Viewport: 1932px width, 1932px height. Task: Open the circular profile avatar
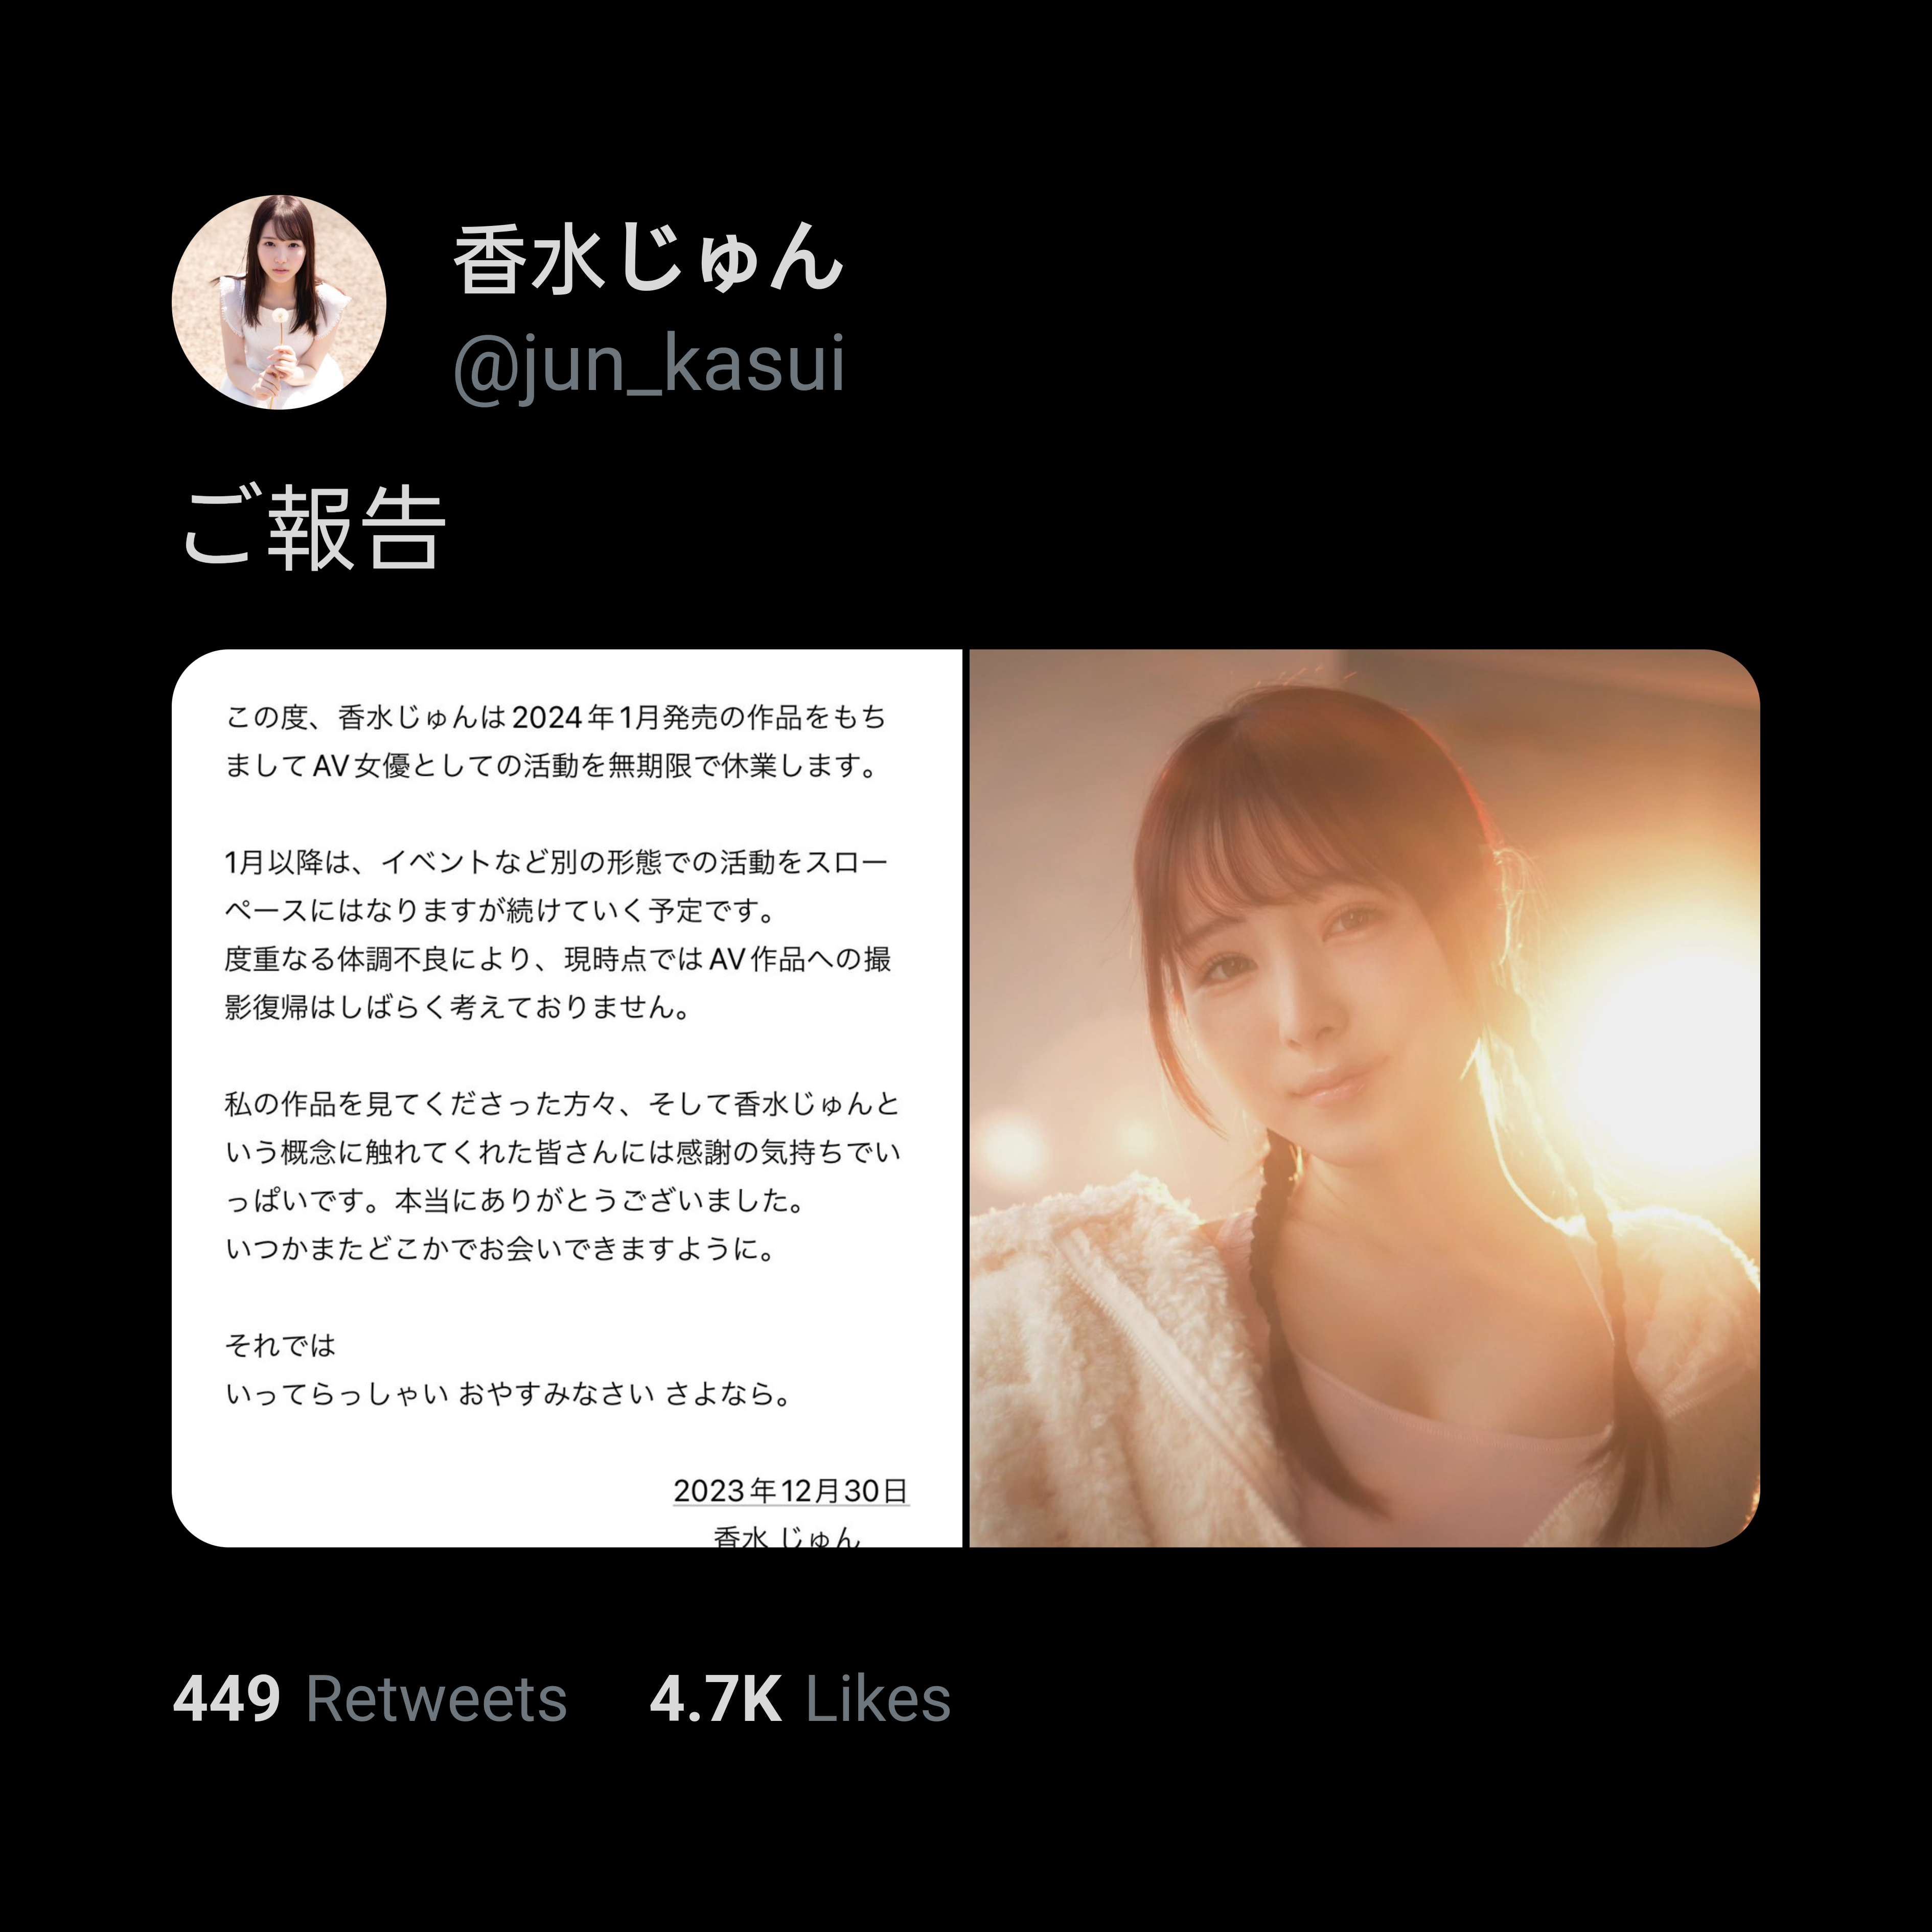coord(279,302)
